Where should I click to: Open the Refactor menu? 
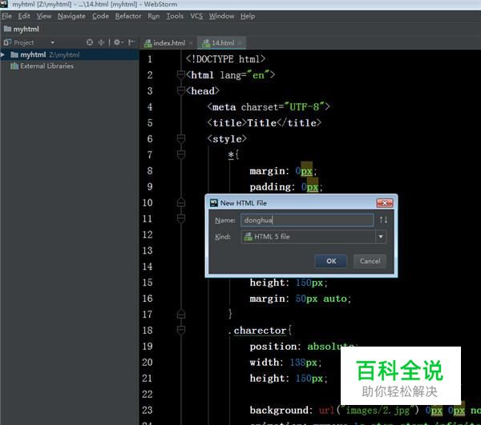(128, 16)
